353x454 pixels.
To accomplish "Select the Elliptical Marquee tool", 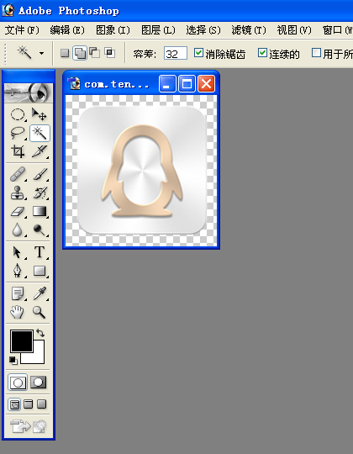I will click(18, 114).
